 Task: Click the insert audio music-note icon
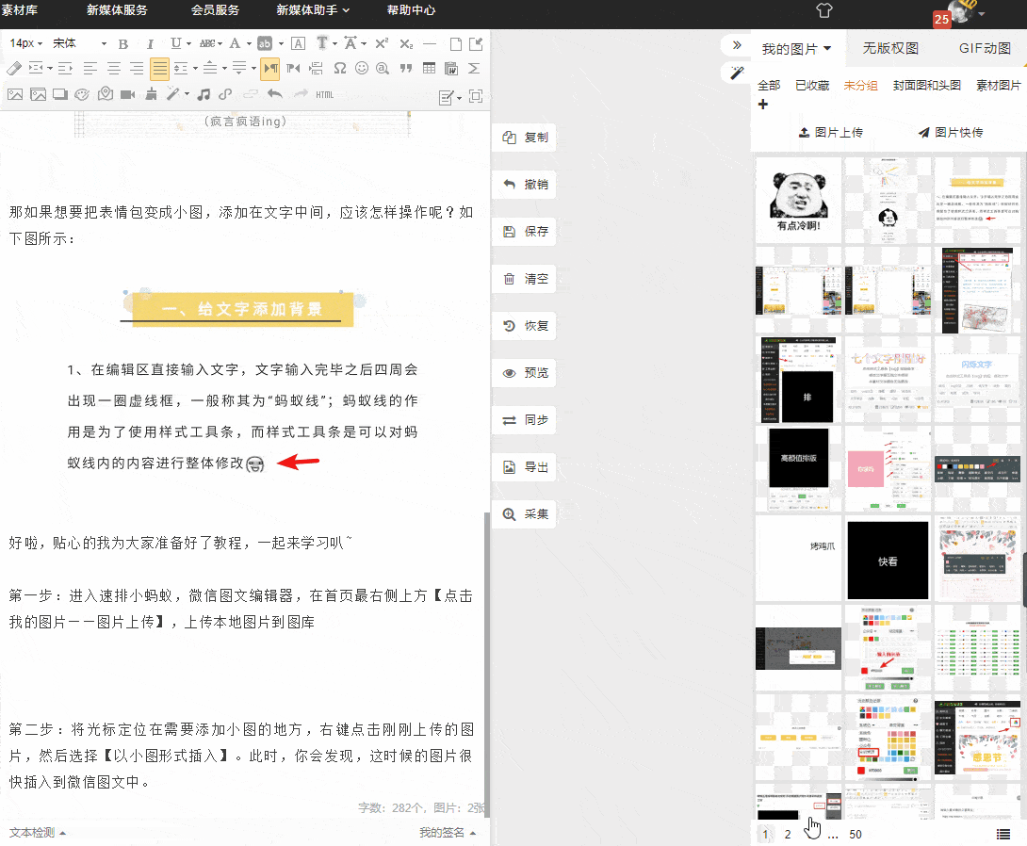click(204, 93)
